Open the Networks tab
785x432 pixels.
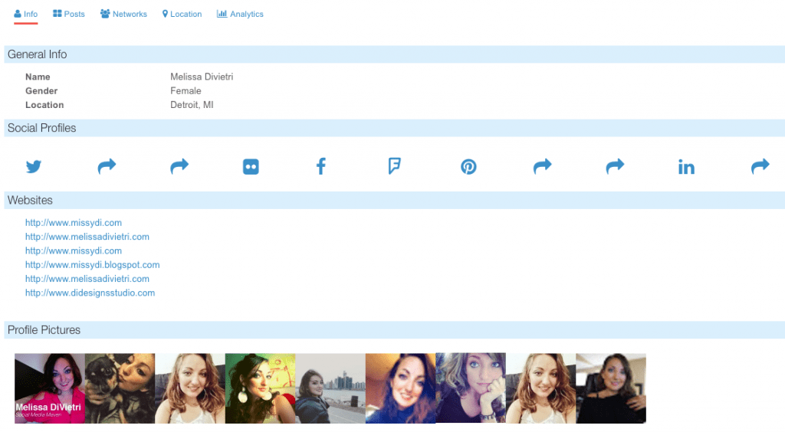[x=123, y=14]
